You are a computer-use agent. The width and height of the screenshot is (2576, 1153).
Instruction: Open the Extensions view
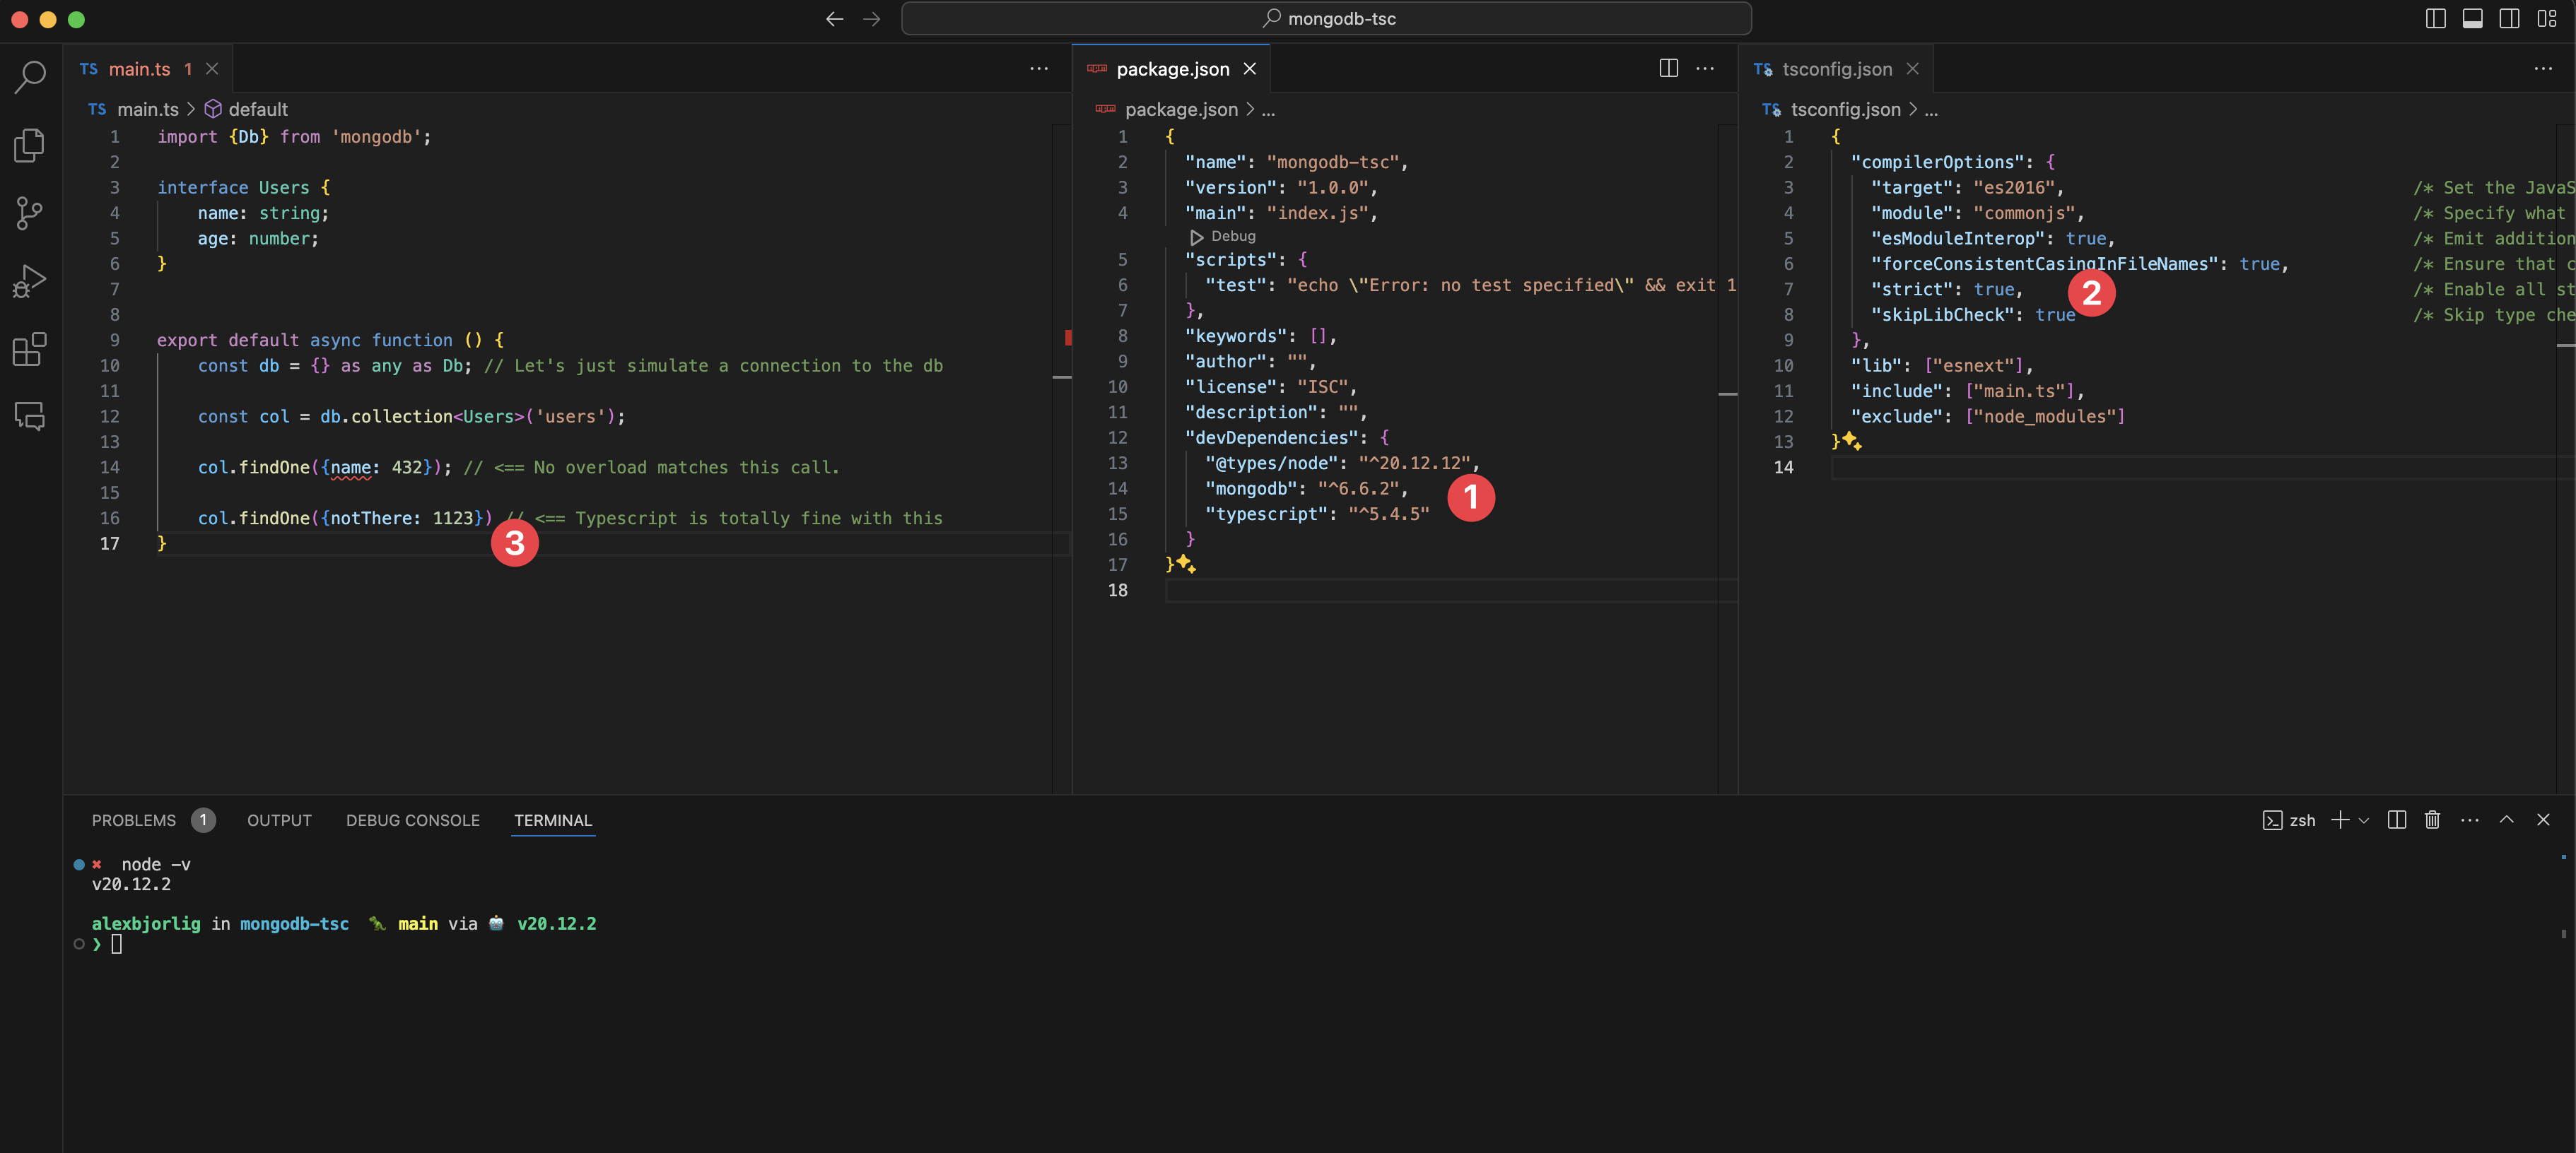pyautogui.click(x=30, y=349)
